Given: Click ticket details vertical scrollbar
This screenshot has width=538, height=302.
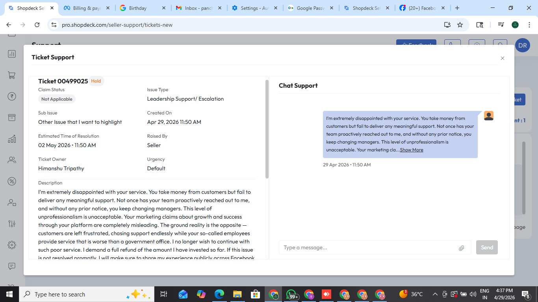Looking at the screenshot, I should pyautogui.click(x=267, y=129).
